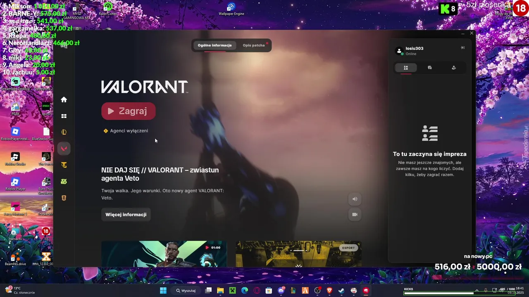Open RobloxPlayerInstaller desktop file

pyautogui.click(x=15, y=134)
